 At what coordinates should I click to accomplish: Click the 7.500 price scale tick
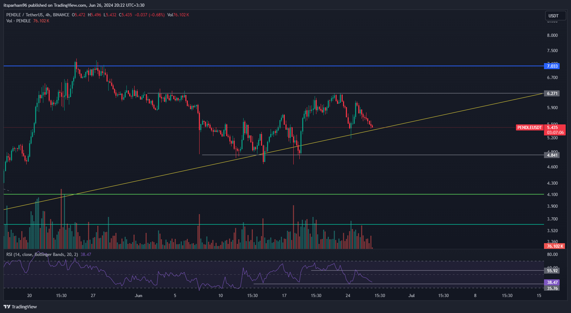[552, 51]
